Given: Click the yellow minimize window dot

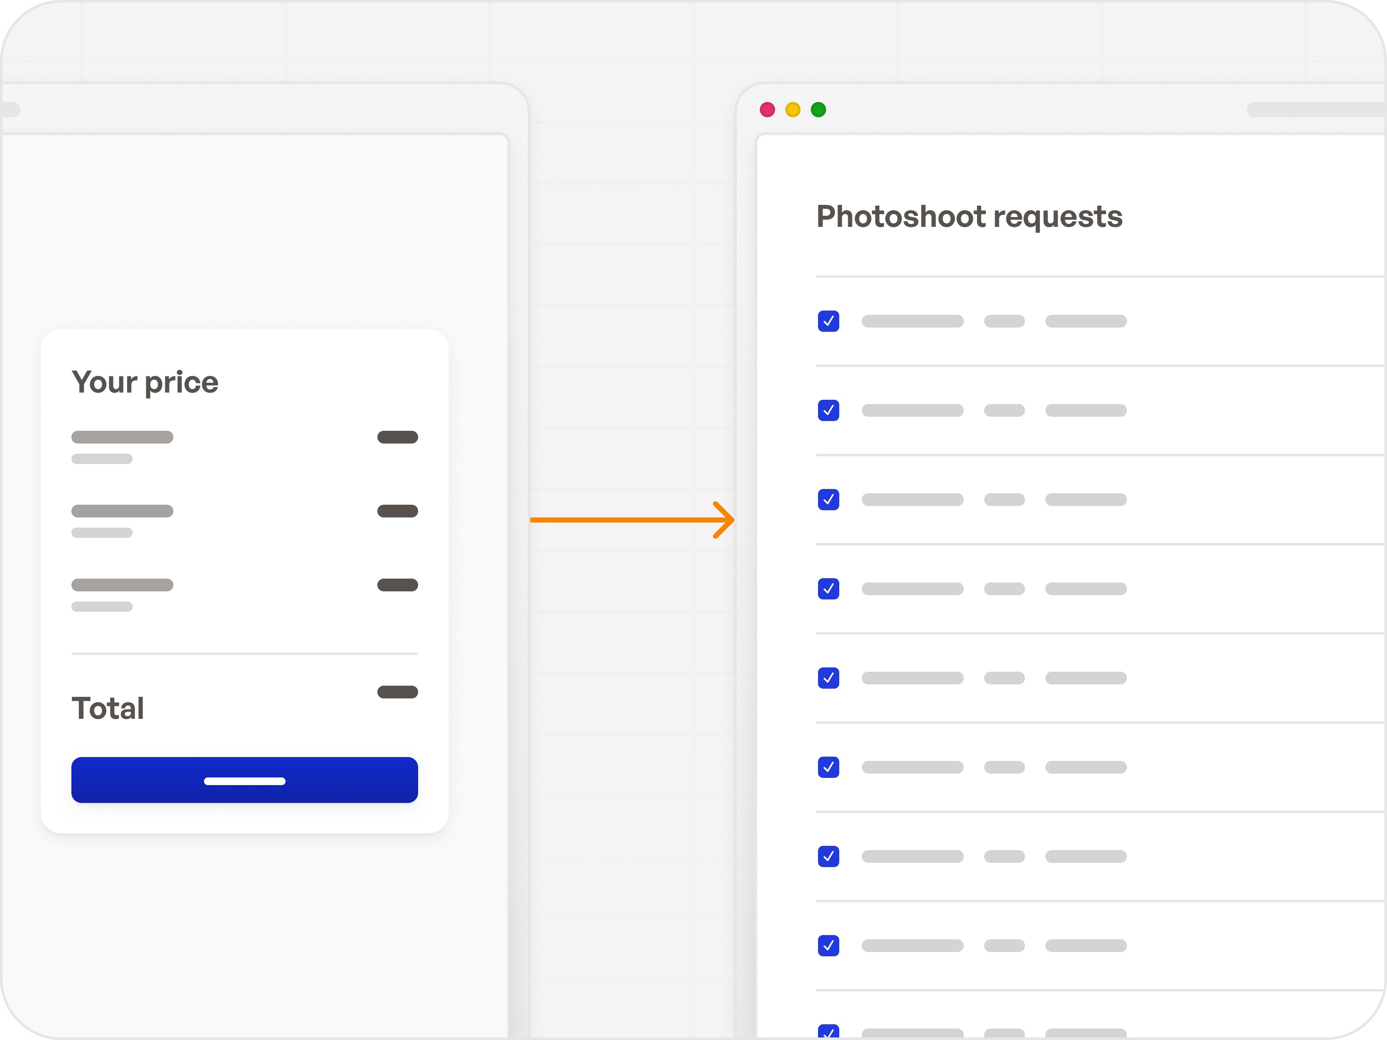Looking at the screenshot, I should click(x=793, y=110).
